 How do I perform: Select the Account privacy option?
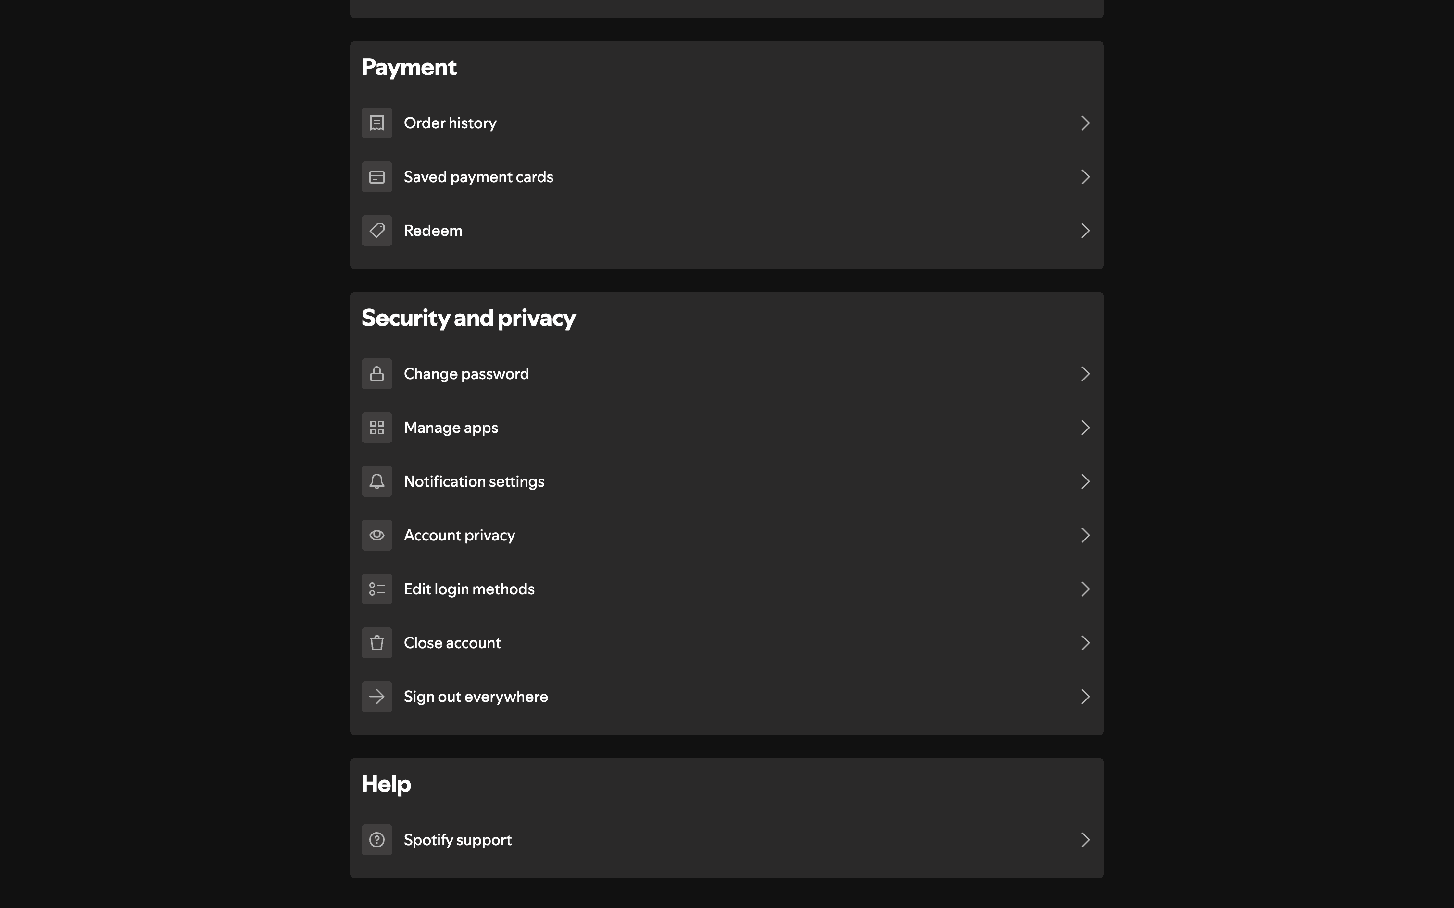459,535
